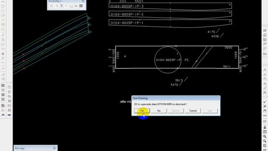Screen dimensions: 268x151
Task: Click the Message panel title
Action: [x=20, y=148]
